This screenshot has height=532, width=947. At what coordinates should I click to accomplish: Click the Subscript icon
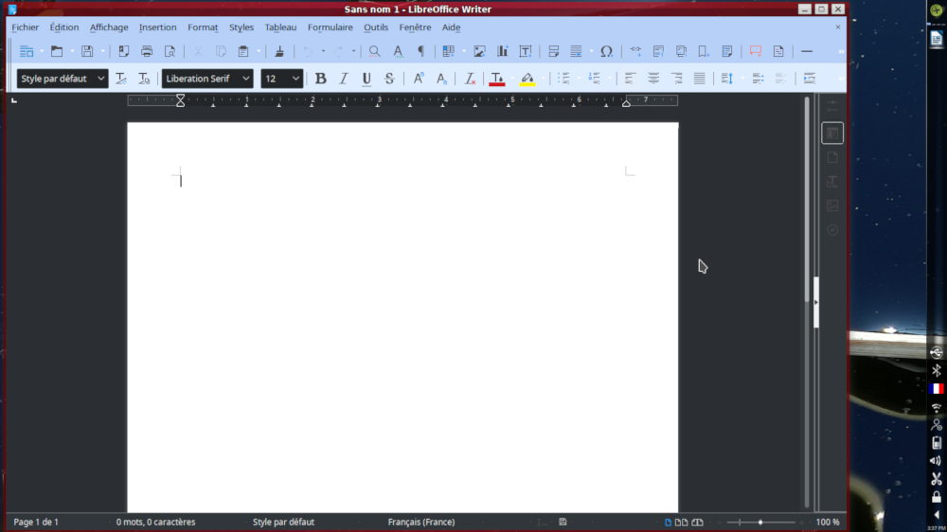[x=441, y=79]
